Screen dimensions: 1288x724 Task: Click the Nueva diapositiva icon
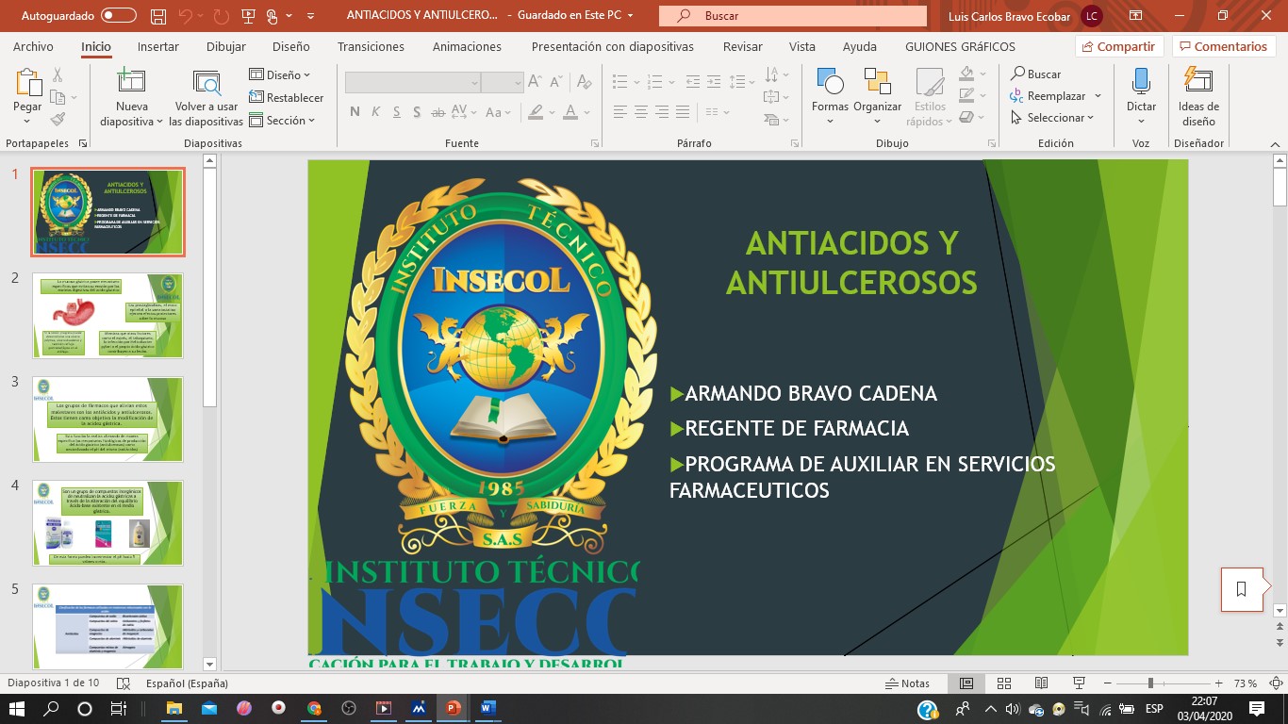131,82
